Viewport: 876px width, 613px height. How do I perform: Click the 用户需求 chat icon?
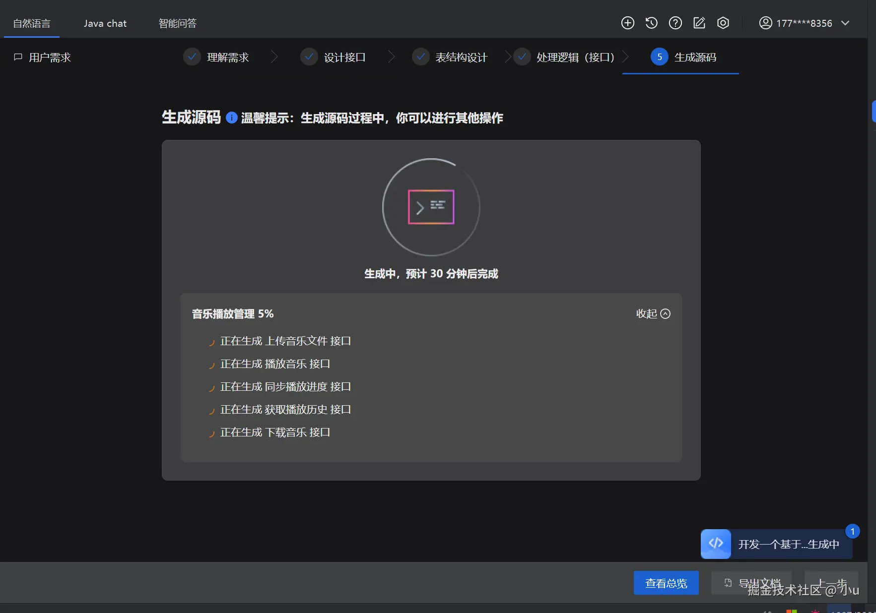pos(18,58)
